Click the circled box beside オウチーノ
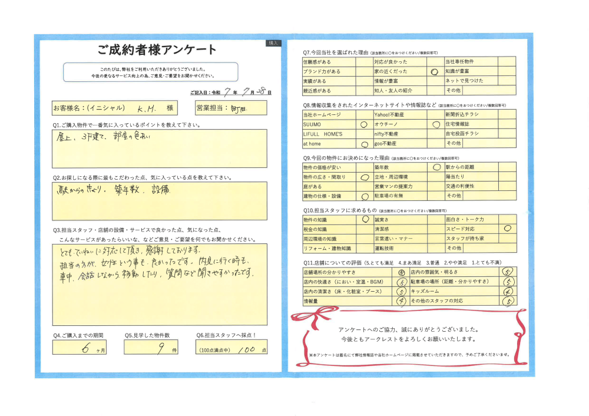The height and width of the screenshot is (416, 589). [x=435, y=125]
